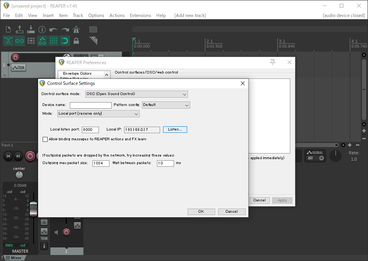Click the master pan knob under center

coord(19,175)
